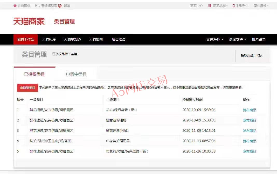Screen dimensions: 277x174
Task: Click the timestamp 2020-11-09 14:15:01
Action: point(199,130)
